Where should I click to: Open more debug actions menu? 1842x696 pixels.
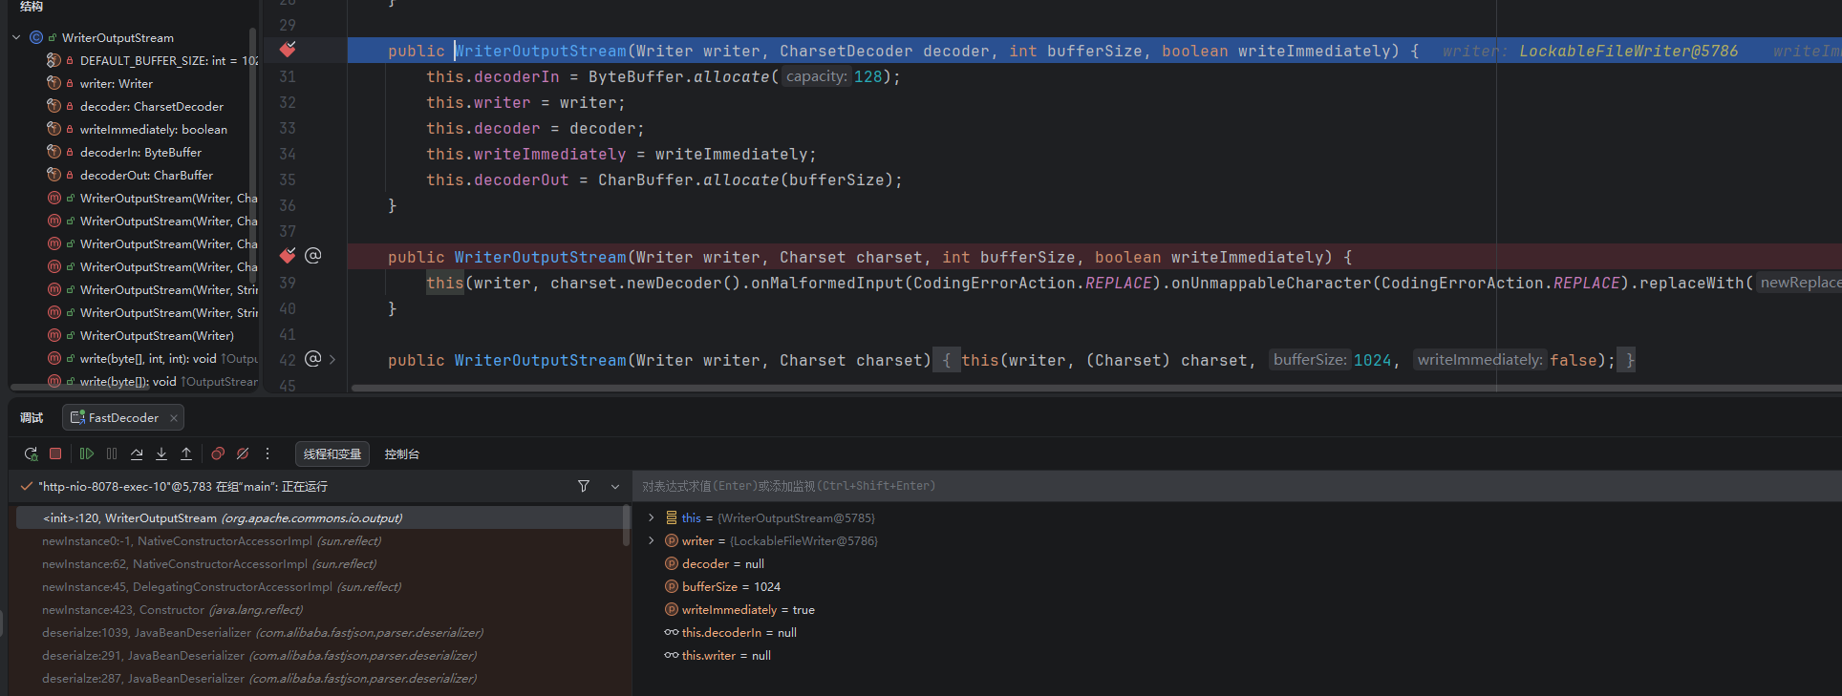coord(268,454)
